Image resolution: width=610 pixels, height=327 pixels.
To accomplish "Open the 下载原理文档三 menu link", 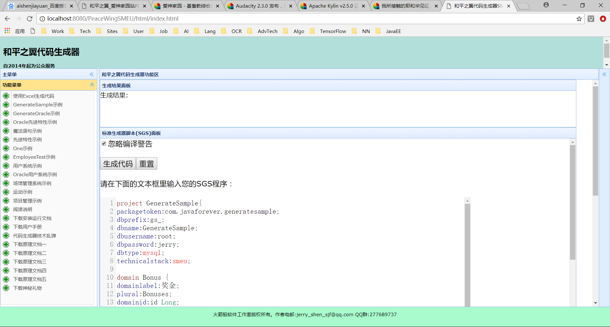I will pyautogui.click(x=30, y=262).
